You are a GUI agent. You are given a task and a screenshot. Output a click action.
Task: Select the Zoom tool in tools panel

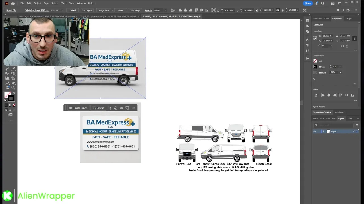(13, 88)
